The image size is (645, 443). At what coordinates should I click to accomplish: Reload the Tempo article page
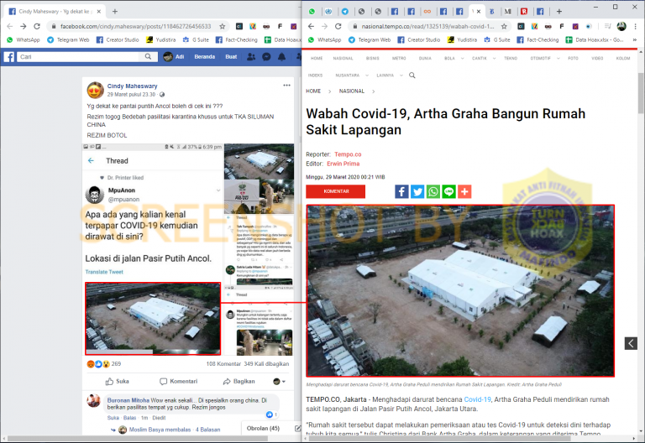[x=338, y=26]
